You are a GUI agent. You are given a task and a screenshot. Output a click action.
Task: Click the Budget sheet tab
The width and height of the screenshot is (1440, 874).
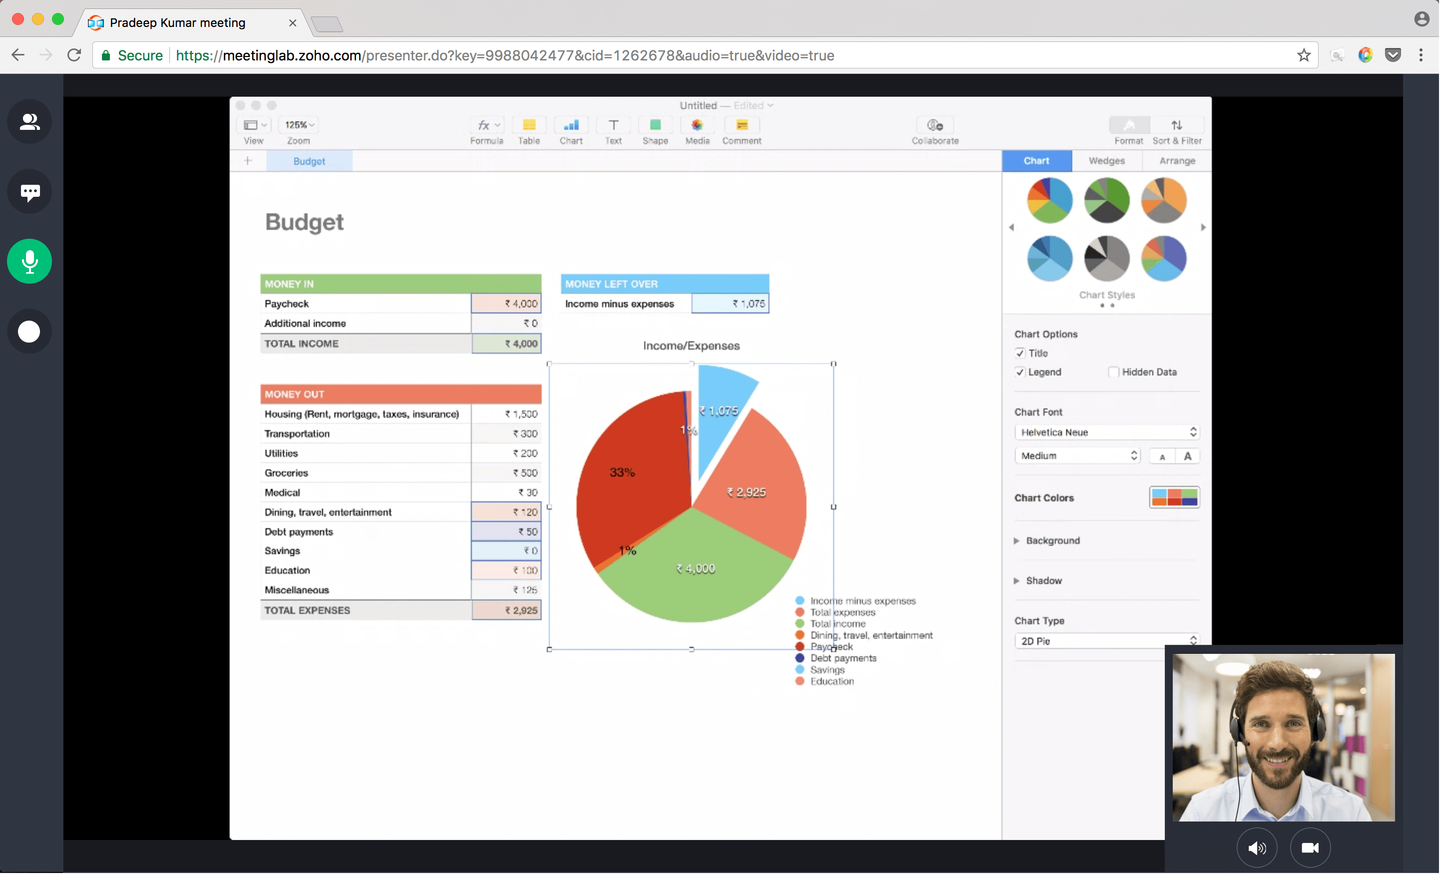coord(308,160)
